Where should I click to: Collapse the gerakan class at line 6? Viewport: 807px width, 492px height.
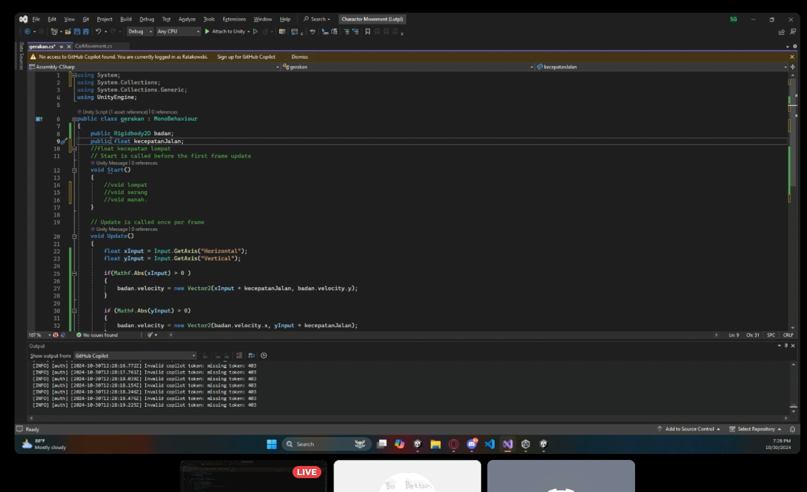[x=74, y=119]
